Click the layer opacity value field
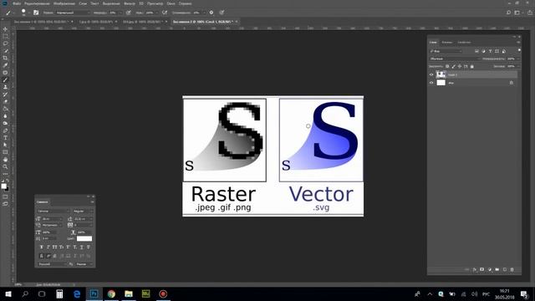Image resolution: width=535 pixels, height=301 pixels. [511, 59]
